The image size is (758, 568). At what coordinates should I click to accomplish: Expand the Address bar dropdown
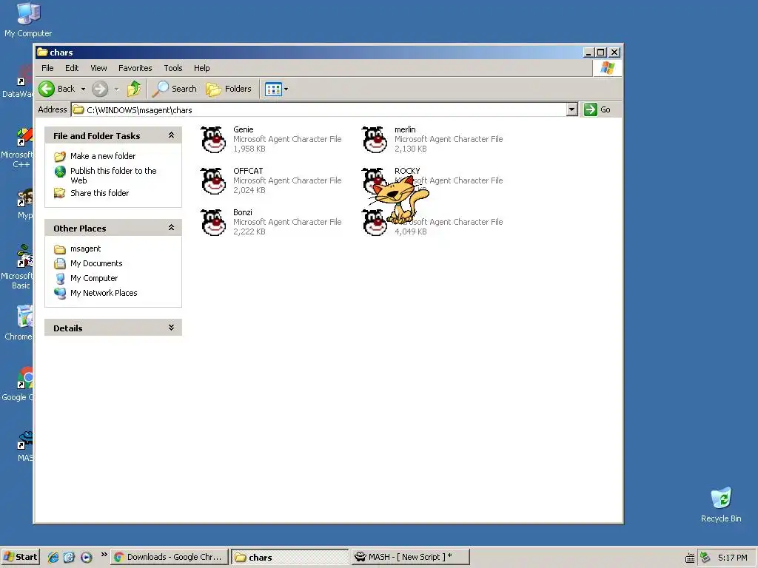(x=572, y=109)
